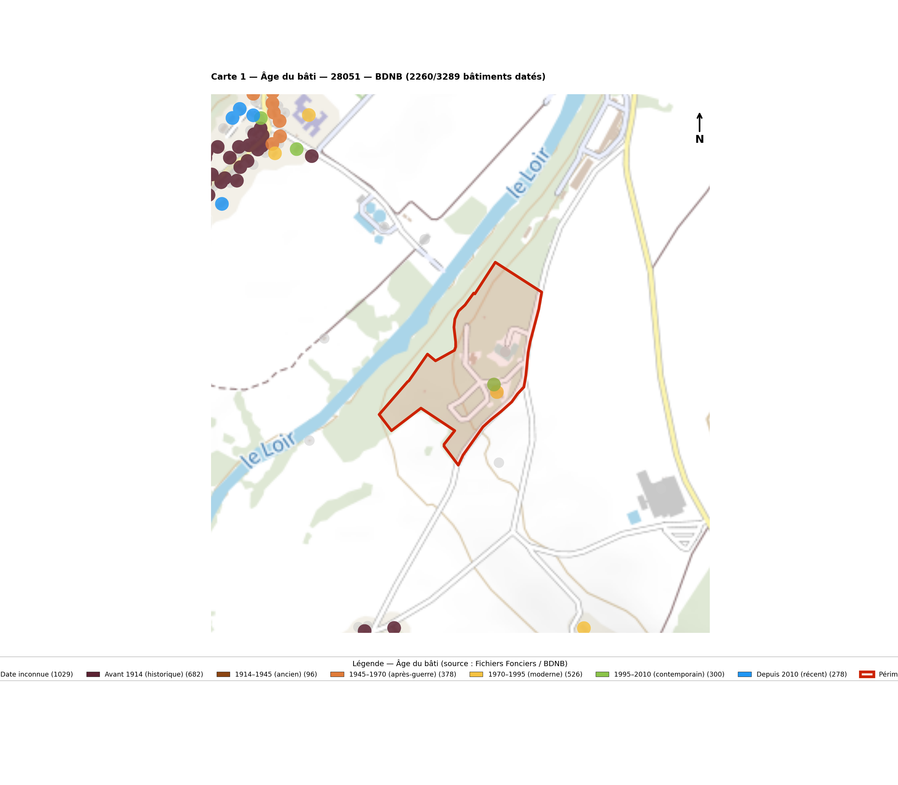898x785 pixels.
Task: Click the 'Depuis 2010 (récent)' blue swatch
Action: coord(745,674)
